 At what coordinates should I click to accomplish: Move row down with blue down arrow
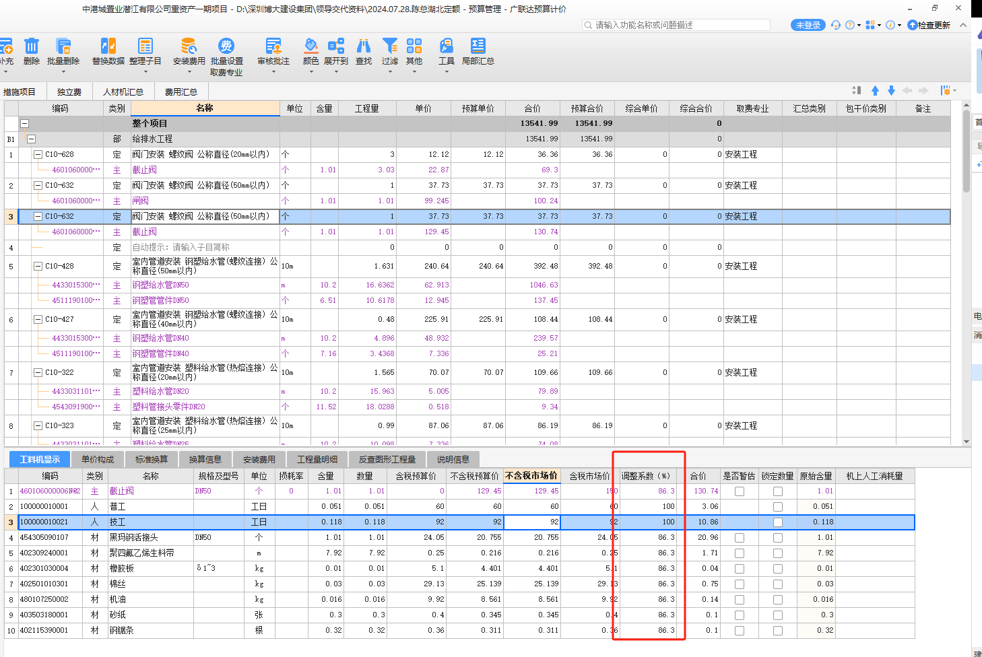pyautogui.click(x=891, y=90)
